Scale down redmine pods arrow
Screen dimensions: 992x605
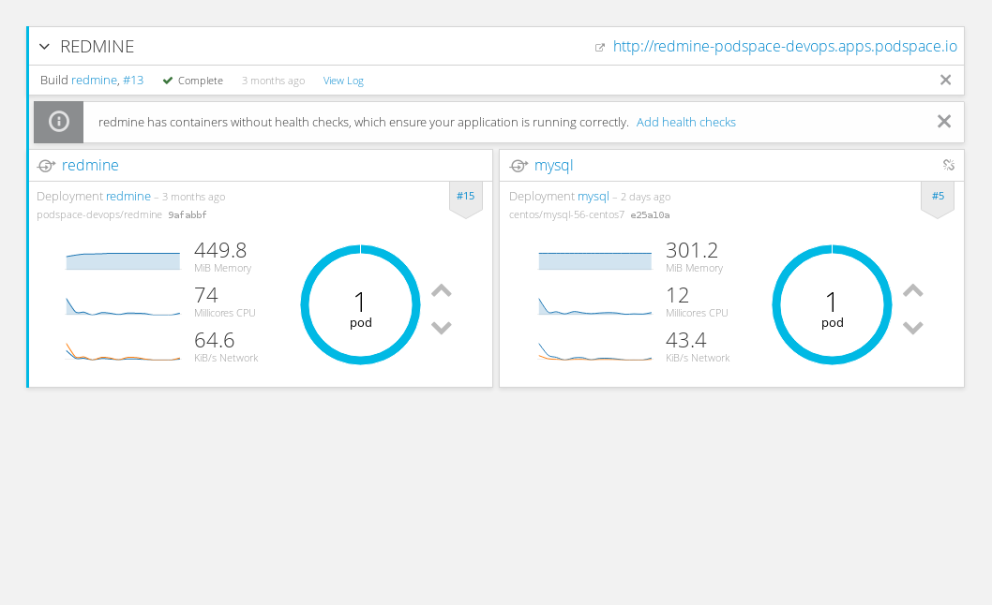point(441,328)
